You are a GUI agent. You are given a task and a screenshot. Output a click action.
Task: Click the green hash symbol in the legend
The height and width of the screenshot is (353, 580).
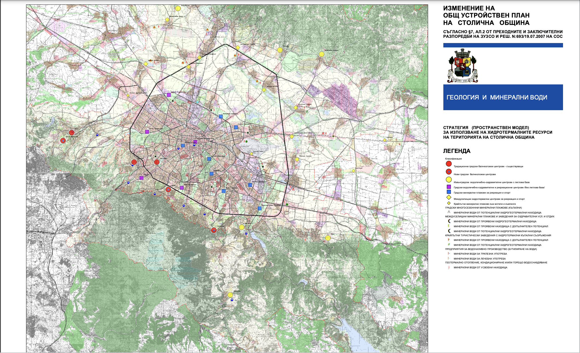click(x=449, y=244)
